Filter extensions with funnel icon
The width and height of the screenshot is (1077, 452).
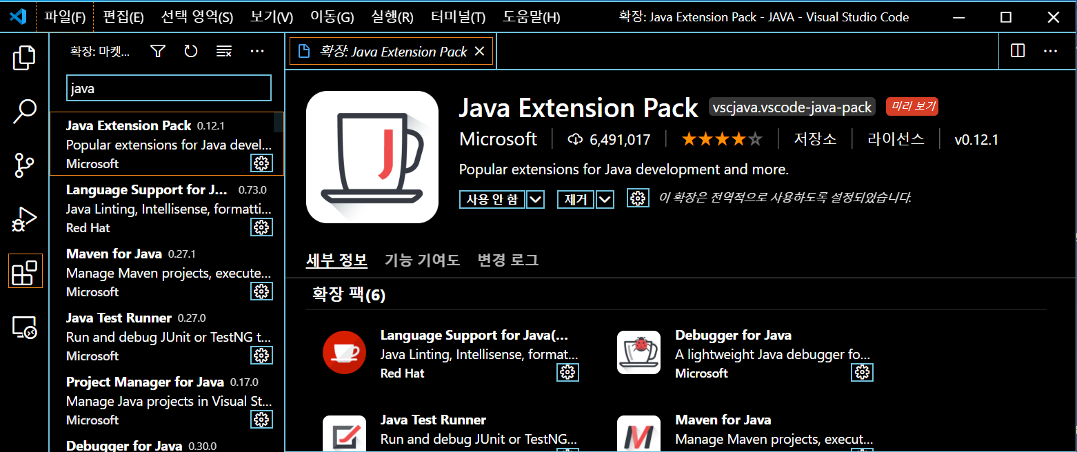[x=158, y=51]
